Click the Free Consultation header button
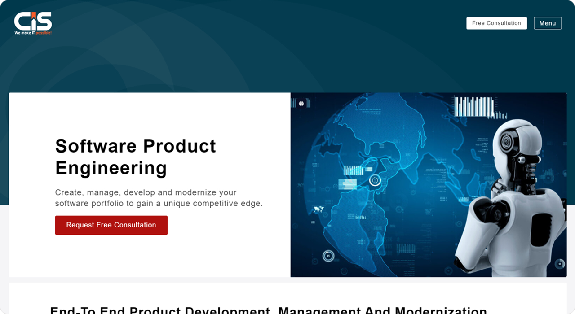Viewport: 575px width, 314px height. click(496, 23)
